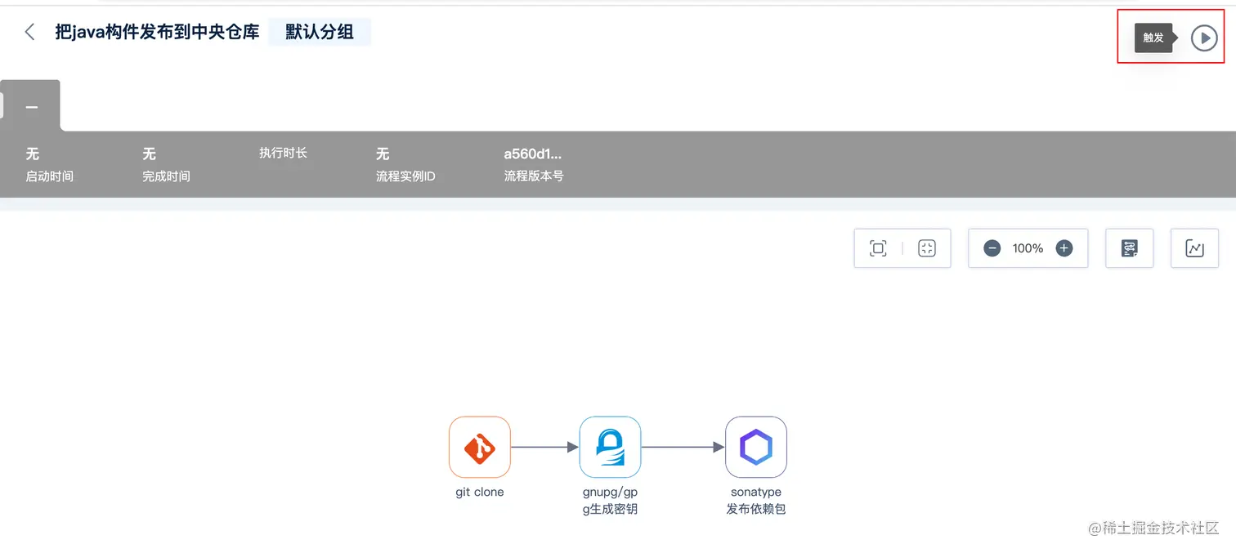Click the 流程实例ID label
The height and width of the screenshot is (553, 1236).
pos(405,176)
